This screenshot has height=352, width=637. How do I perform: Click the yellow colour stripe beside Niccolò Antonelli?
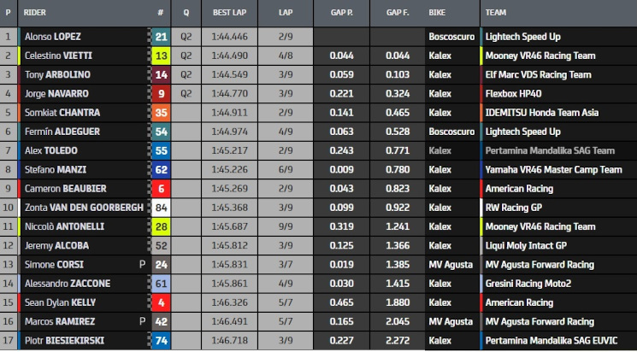[x=19, y=226]
